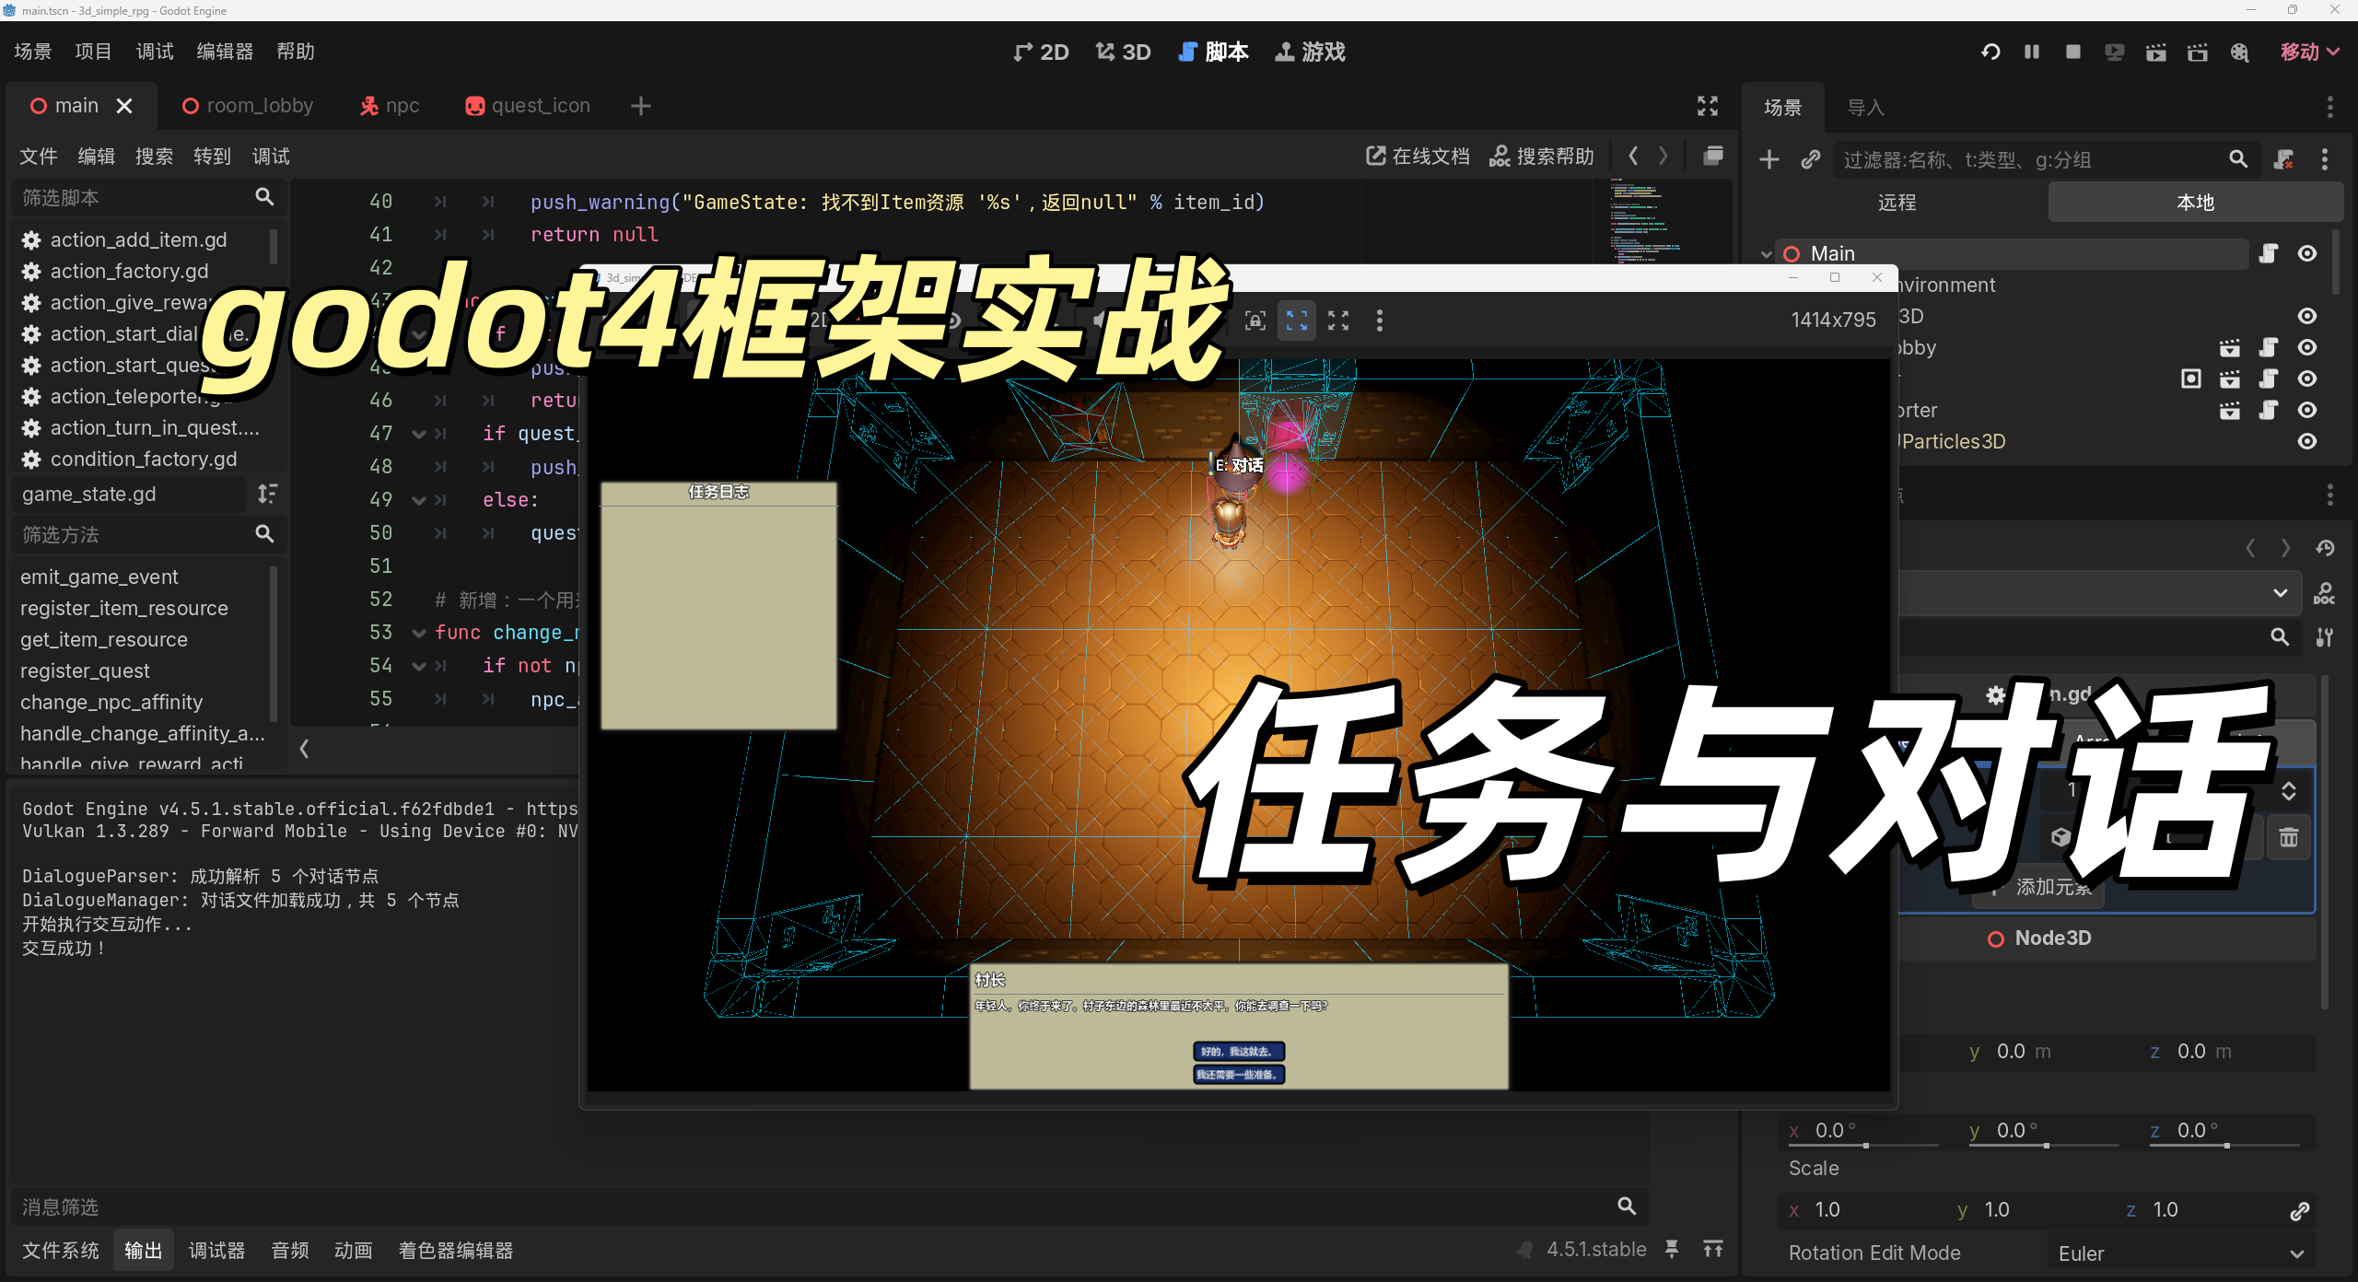Click instantiate child scene link icon

(1810, 159)
